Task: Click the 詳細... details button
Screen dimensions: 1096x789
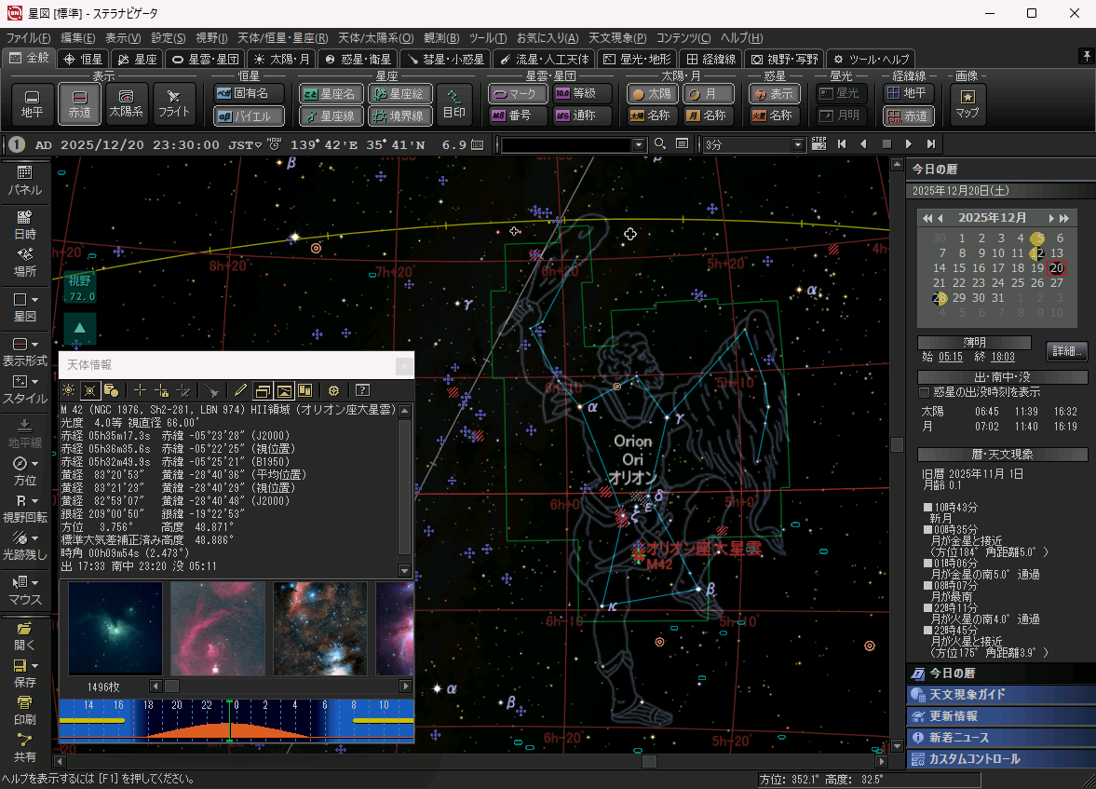Action: (1065, 351)
